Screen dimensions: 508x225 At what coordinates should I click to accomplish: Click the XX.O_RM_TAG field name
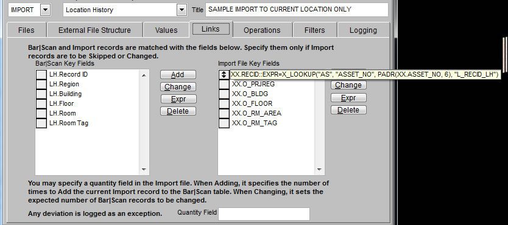[x=255, y=123]
